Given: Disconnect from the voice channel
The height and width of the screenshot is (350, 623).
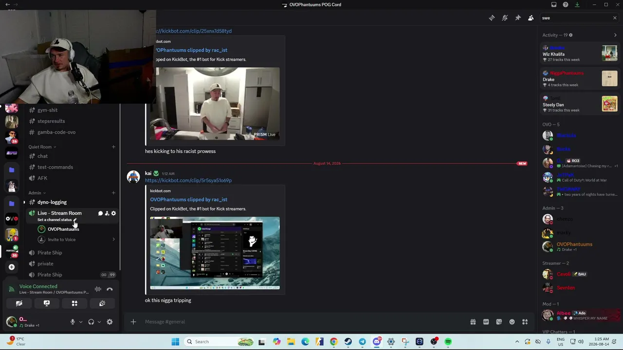Looking at the screenshot, I should [x=110, y=289].
